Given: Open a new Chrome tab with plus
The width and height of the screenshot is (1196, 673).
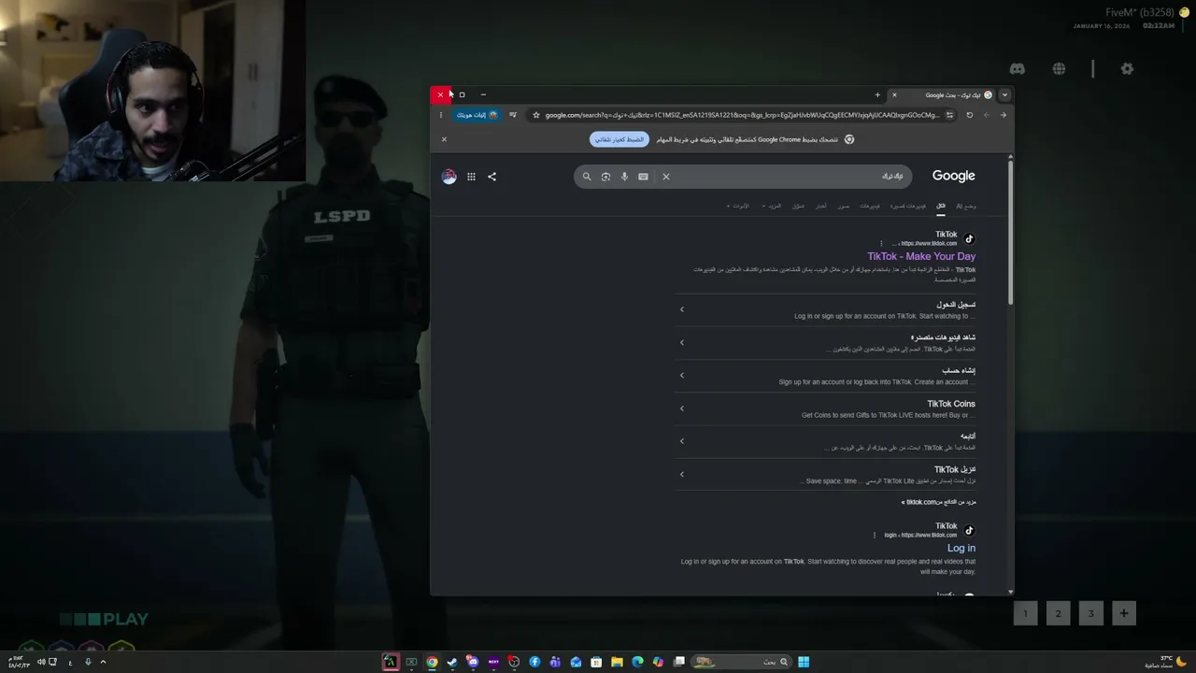Looking at the screenshot, I should pos(877,94).
